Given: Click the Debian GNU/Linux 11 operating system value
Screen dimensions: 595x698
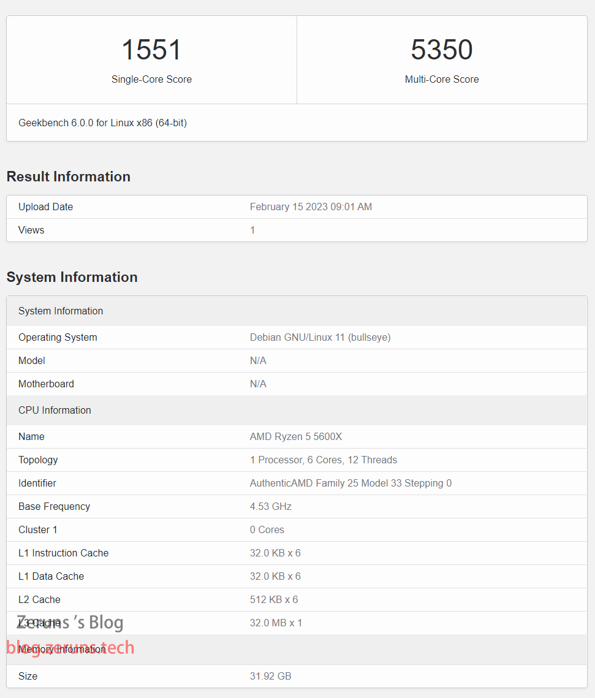Looking at the screenshot, I should [320, 338].
